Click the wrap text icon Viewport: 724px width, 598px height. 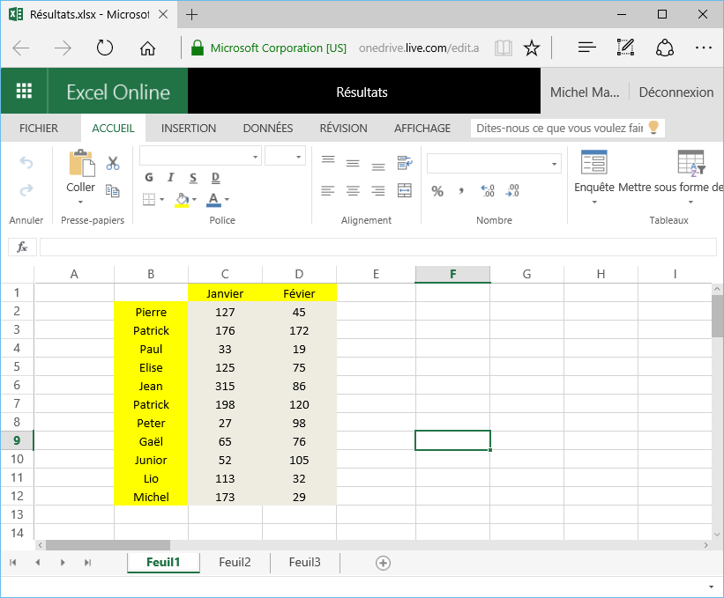pos(405,162)
